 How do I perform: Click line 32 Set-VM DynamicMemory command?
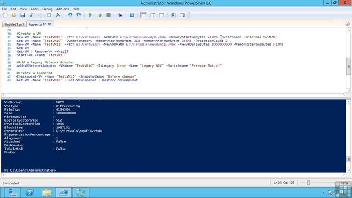point(122,41)
